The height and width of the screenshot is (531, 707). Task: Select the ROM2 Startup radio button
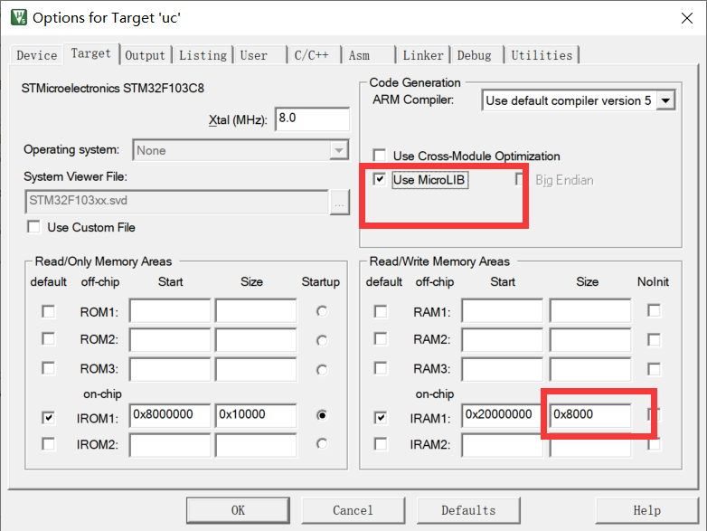point(322,340)
